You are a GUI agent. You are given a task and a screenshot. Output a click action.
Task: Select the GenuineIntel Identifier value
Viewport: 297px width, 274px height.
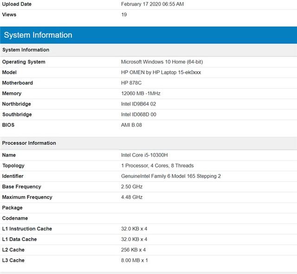coord(171,176)
